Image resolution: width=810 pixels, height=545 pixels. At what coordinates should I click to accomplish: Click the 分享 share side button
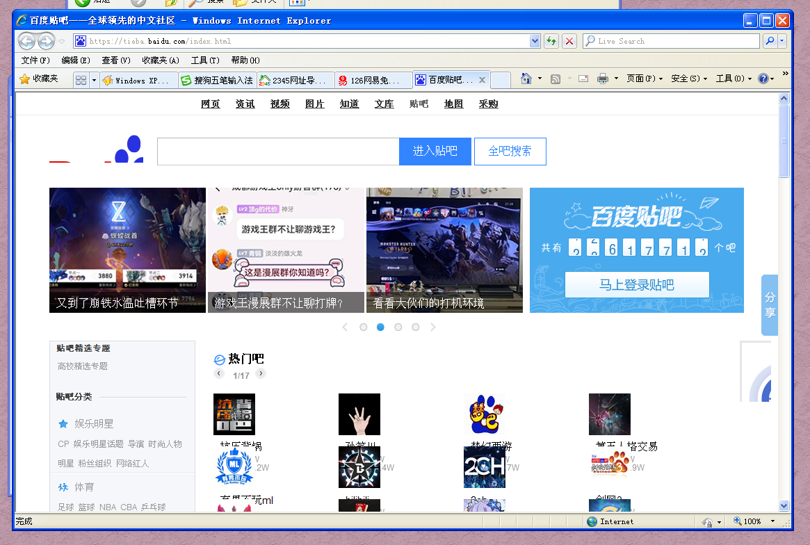pos(770,305)
